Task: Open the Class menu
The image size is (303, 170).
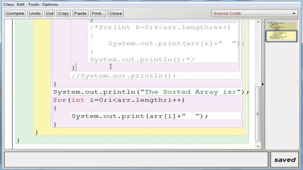Action: (9, 4)
